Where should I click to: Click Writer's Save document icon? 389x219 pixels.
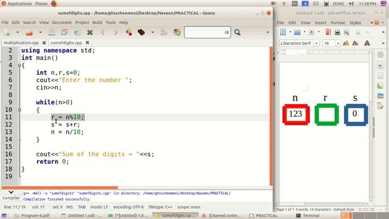[312, 32]
